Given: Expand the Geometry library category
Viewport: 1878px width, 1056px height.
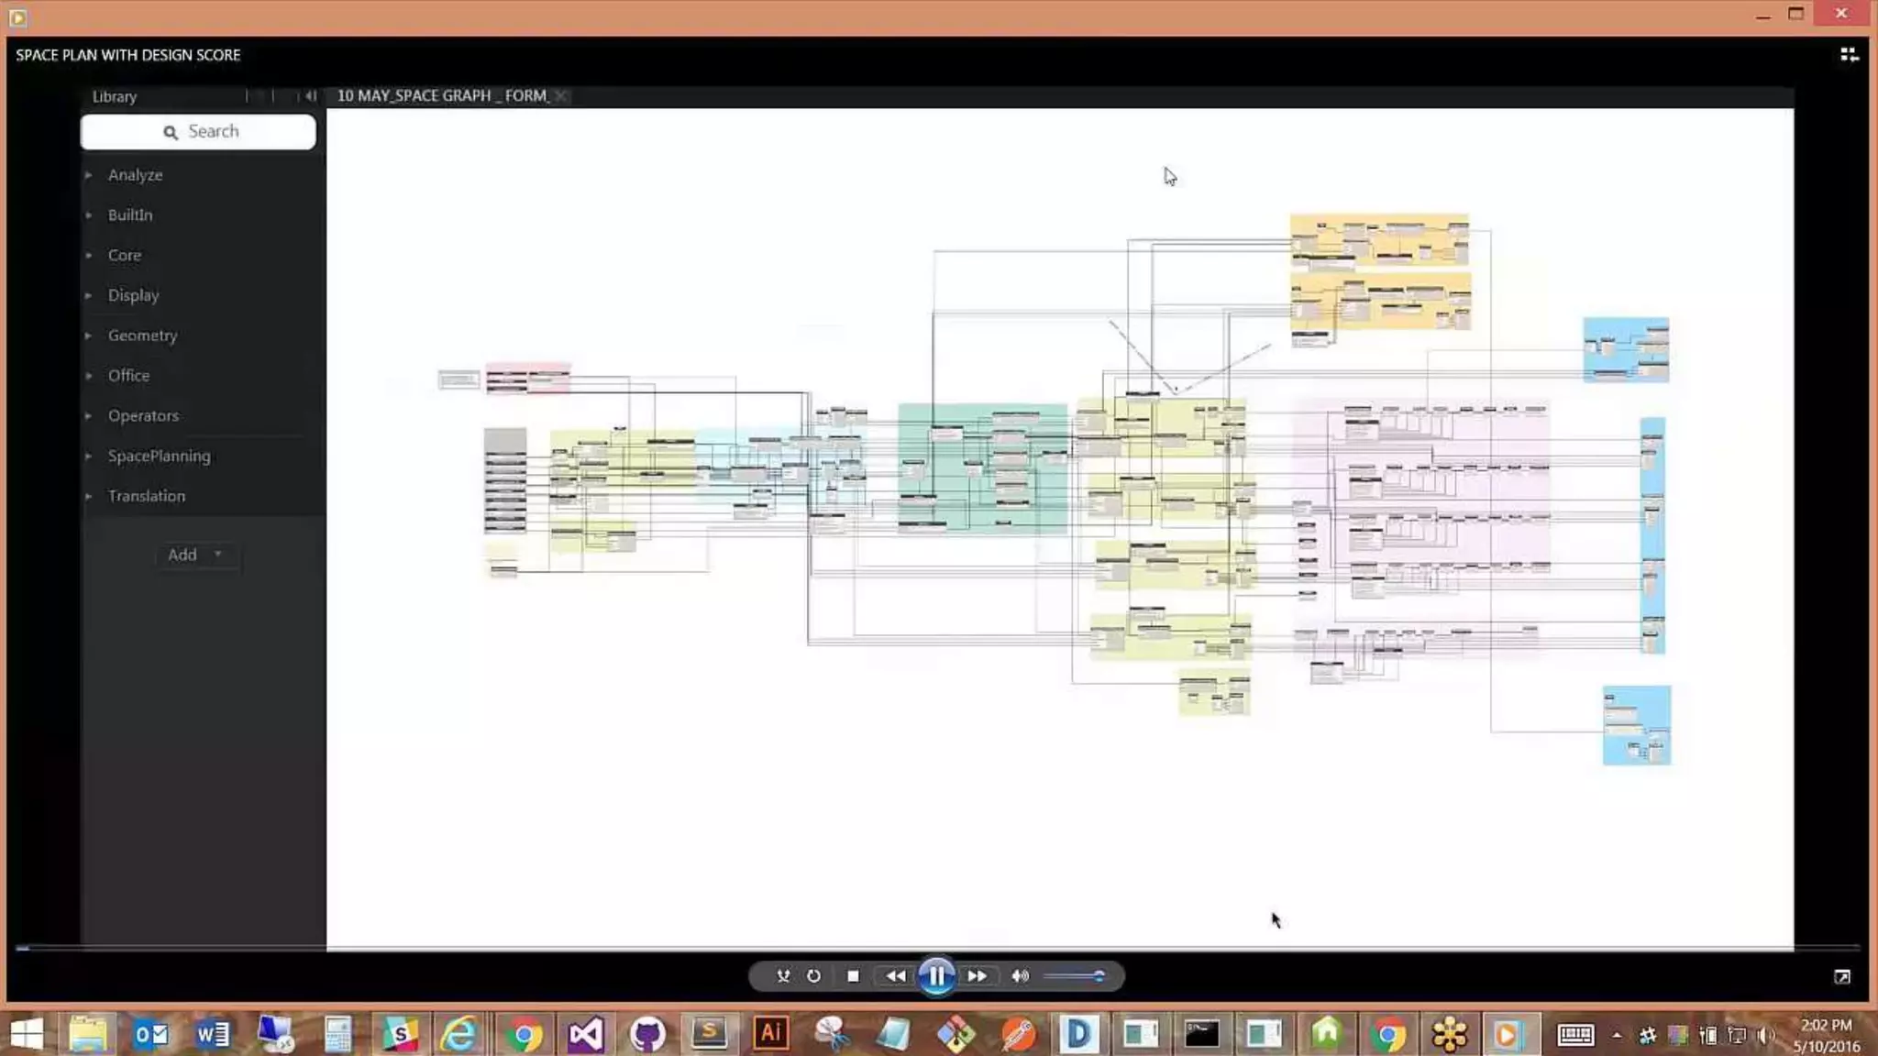Looking at the screenshot, I should (142, 335).
